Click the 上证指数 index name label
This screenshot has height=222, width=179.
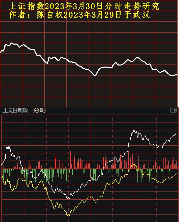point(15,110)
